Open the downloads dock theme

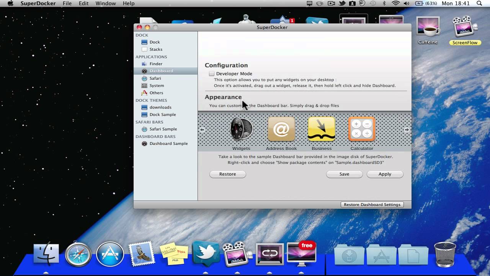[x=160, y=108]
